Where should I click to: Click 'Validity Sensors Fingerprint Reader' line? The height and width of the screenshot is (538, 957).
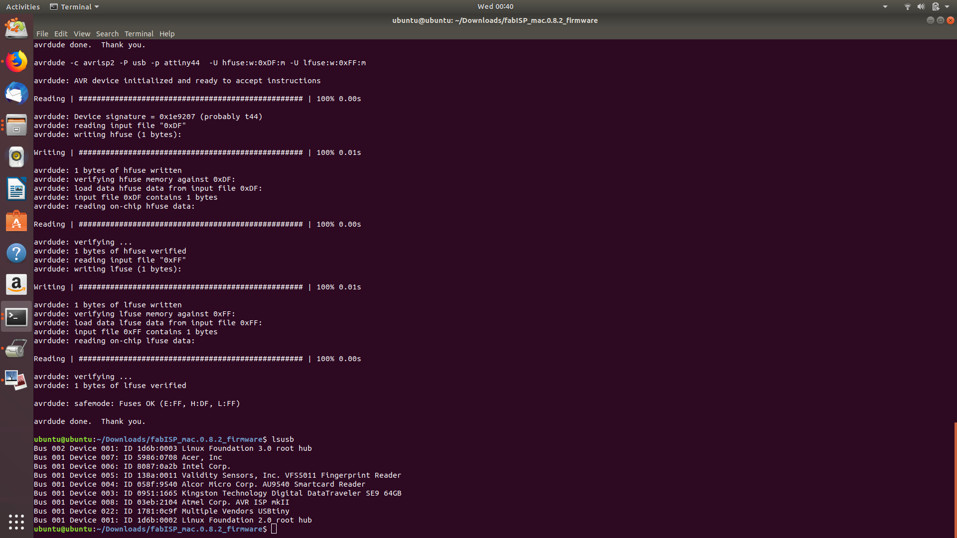pyautogui.click(x=217, y=475)
